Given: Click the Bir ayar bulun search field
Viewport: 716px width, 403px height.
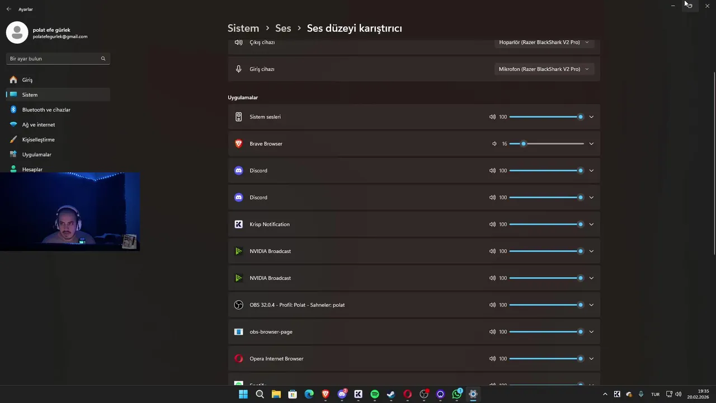Looking at the screenshot, I should coord(58,59).
